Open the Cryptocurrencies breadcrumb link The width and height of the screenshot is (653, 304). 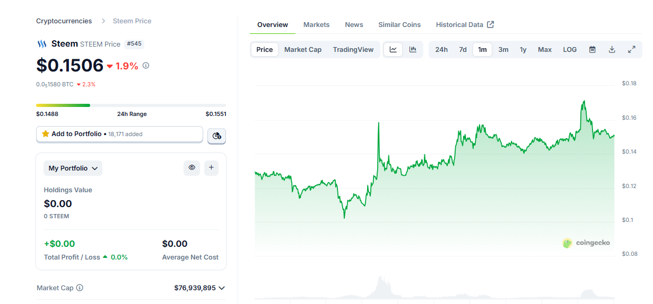(64, 21)
